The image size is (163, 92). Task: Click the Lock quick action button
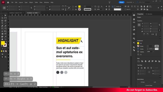tap(155, 82)
